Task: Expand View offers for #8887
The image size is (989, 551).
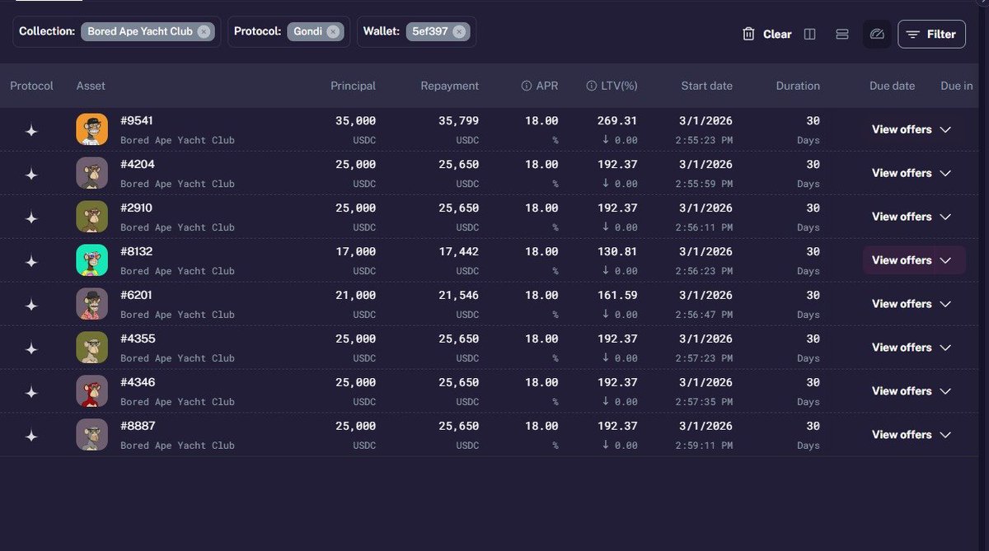Action: (912, 435)
